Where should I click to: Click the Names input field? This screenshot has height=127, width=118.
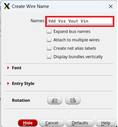(x=80, y=21)
